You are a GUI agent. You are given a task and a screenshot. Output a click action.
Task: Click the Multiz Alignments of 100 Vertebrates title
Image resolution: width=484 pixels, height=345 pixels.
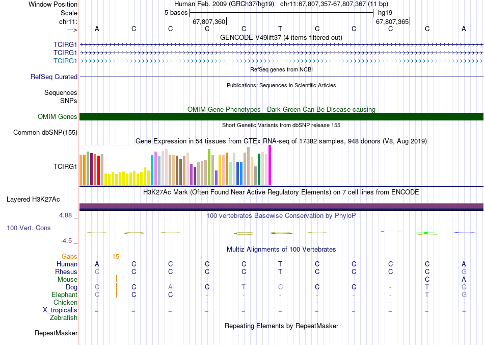pos(281,249)
